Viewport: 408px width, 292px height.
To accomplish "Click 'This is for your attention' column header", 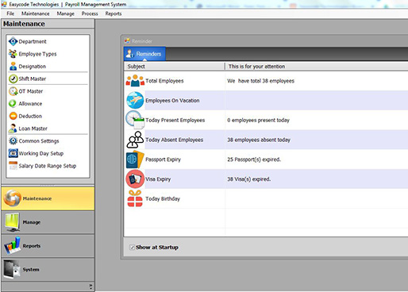I will (x=317, y=66).
